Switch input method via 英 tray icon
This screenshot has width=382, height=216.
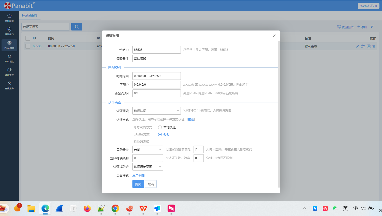[345, 208]
